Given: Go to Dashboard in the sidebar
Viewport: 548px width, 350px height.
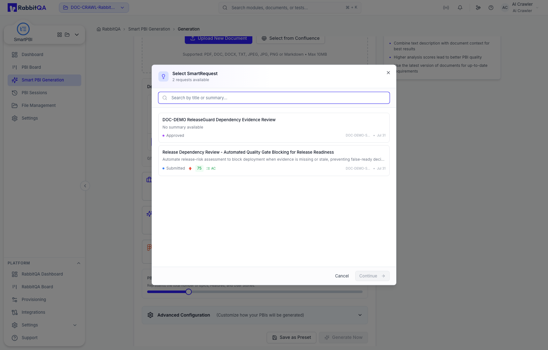Looking at the screenshot, I should [44, 55].
